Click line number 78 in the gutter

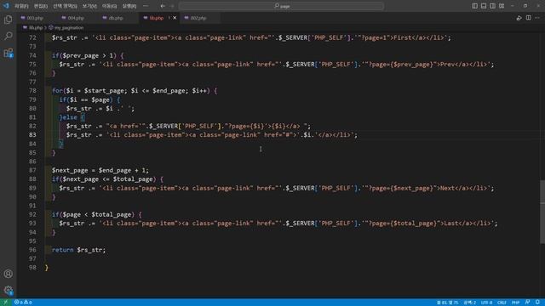[x=32, y=91]
